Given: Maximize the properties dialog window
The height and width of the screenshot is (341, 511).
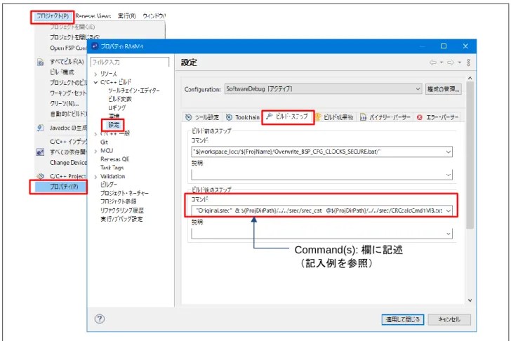Looking at the screenshot, I should point(444,46).
